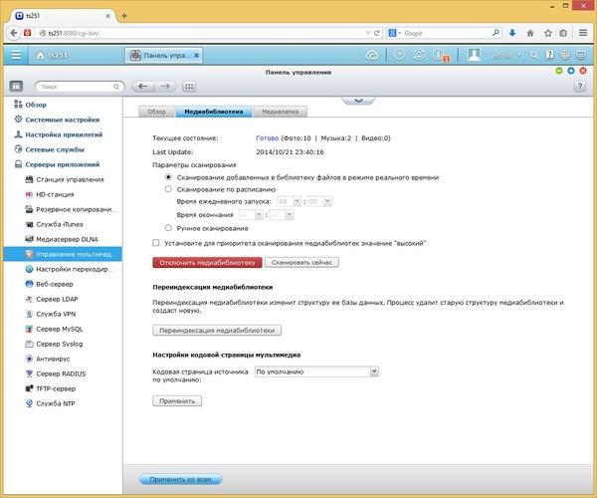597x498 pixels.
Task: Go back in the Firefox browser
Action: click(x=14, y=33)
